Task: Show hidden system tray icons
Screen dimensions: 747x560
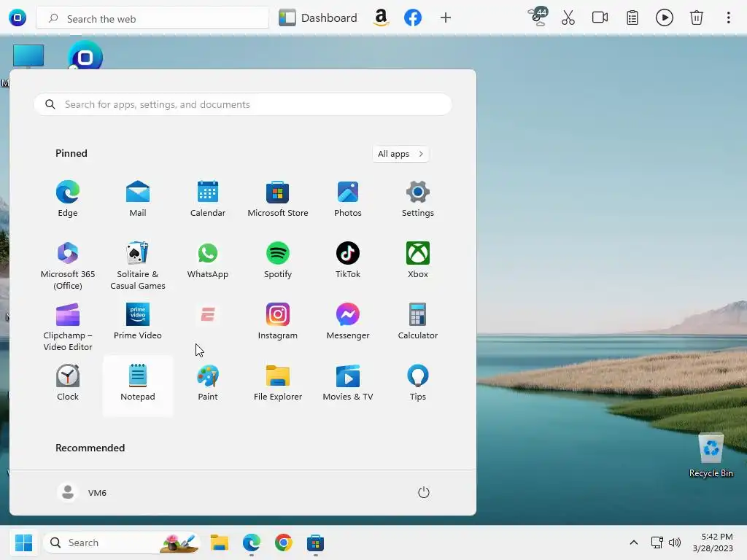Action: [x=634, y=542]
